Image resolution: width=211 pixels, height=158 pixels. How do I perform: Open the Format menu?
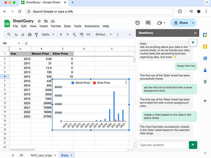coord(56,26)
